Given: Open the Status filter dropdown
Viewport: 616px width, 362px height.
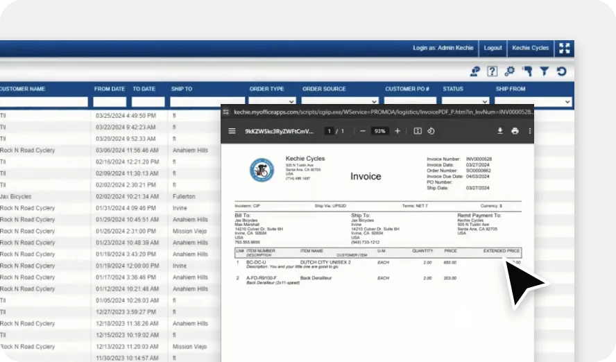Looking at the screenshot, I should (465, 102).
